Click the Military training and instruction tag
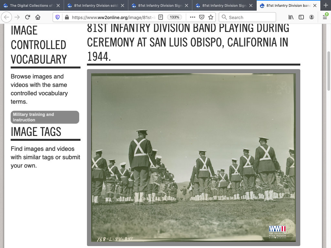Screen dimensions: 331x248 pyautogui.click(x=45, y=117)
